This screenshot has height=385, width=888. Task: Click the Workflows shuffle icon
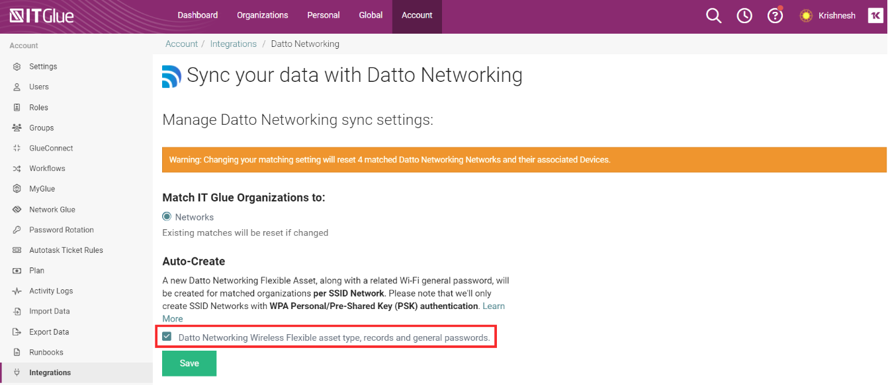[17, 169]
